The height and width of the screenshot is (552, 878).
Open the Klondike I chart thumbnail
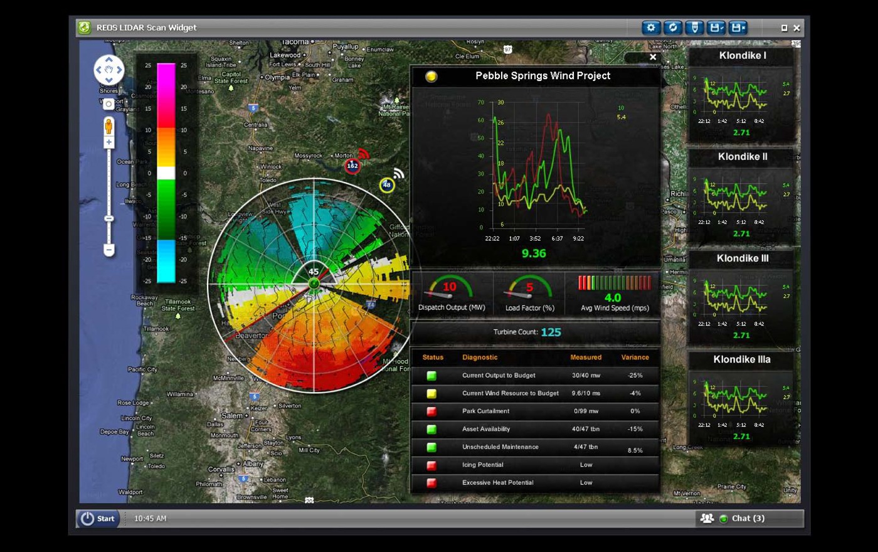(741, 97)
